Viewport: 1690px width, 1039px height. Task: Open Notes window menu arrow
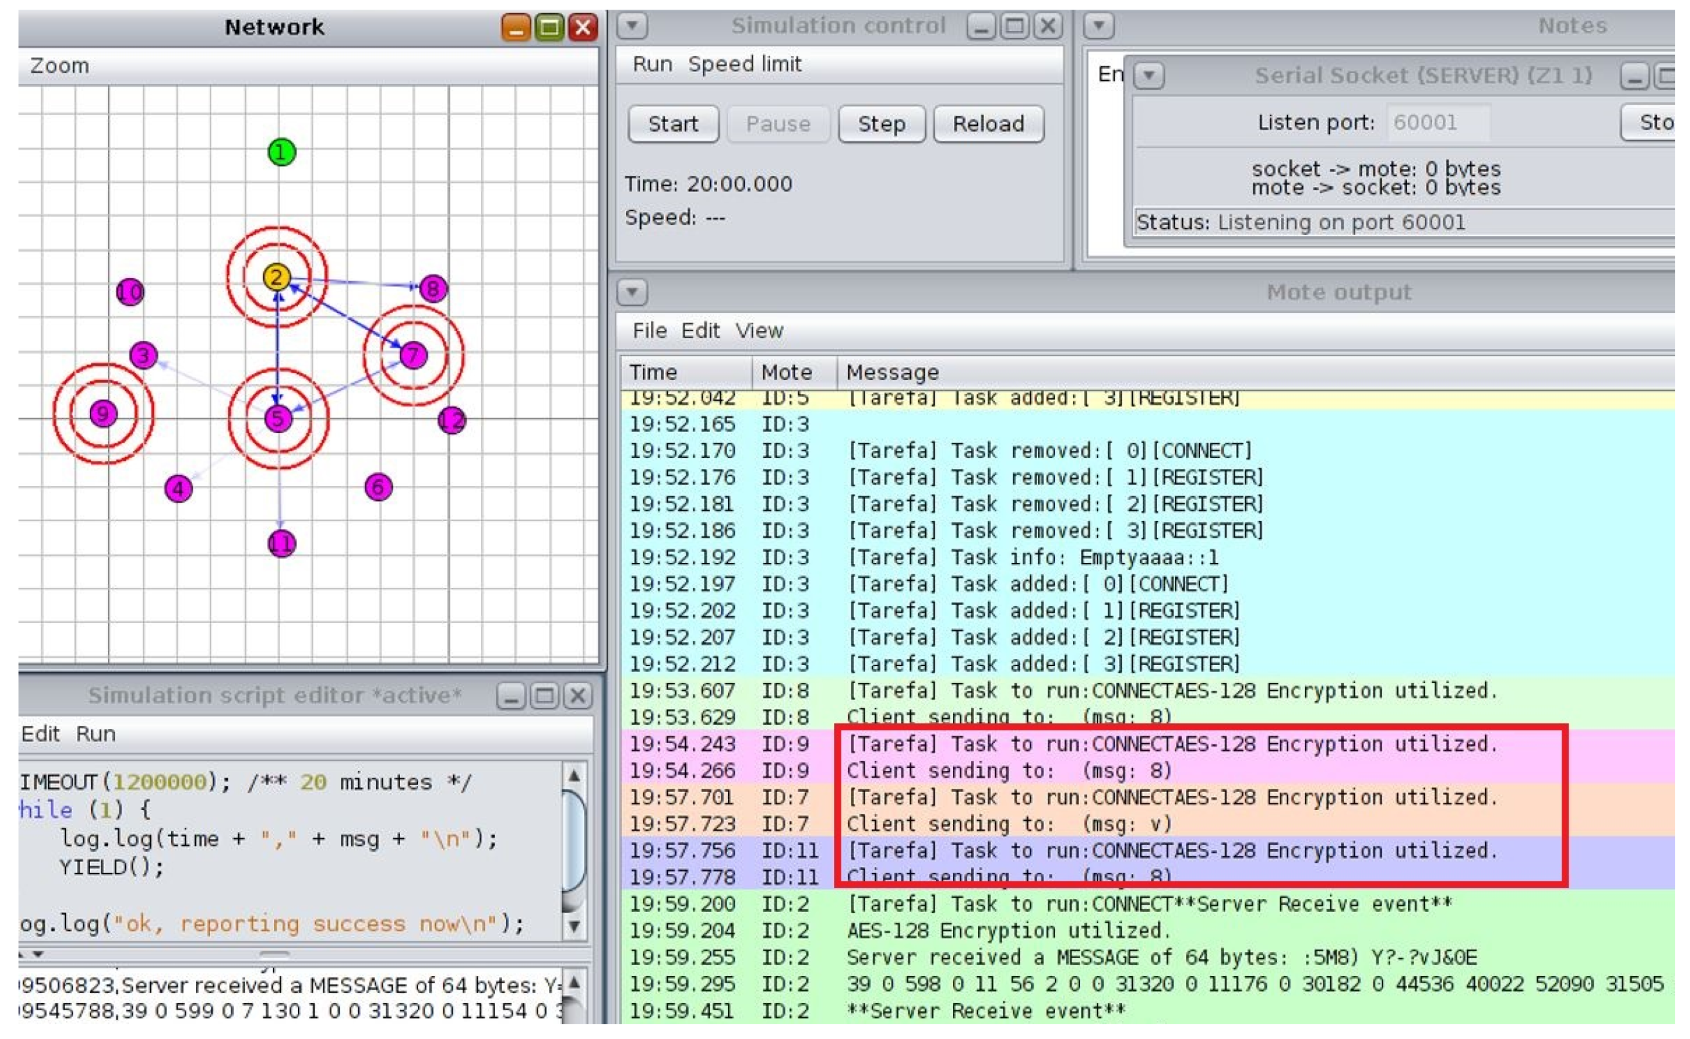click(1099, 26)
